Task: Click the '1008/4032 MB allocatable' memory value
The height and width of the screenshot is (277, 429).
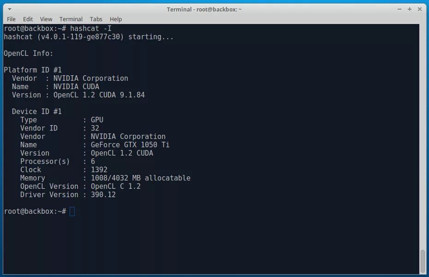Action: [141, 178]
